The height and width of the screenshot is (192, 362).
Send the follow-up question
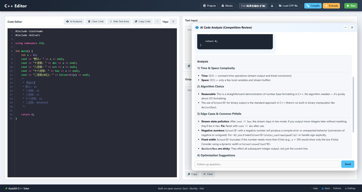click(x=348, y=164)
